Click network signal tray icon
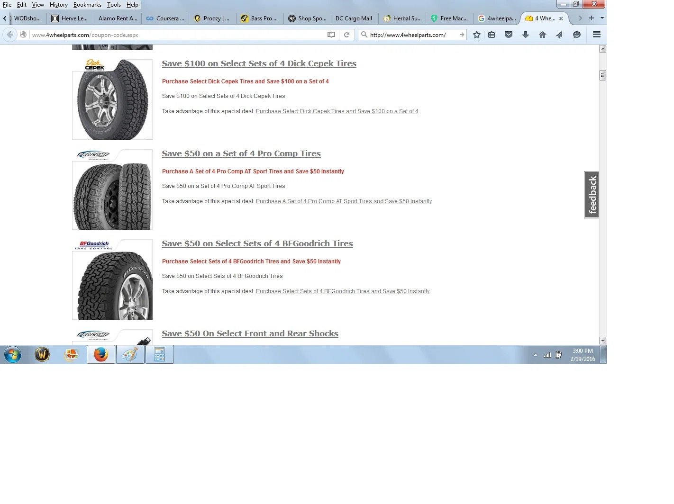This screenshot has height=504, width=674. 547,355
